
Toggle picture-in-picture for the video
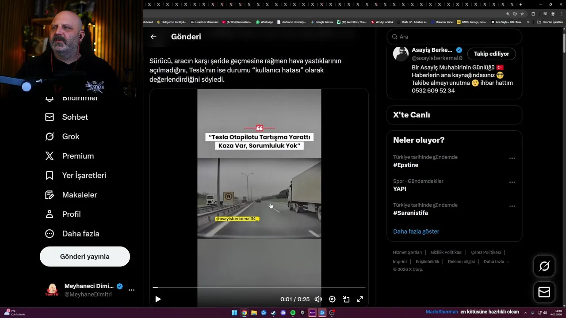[x=346, y=299]
